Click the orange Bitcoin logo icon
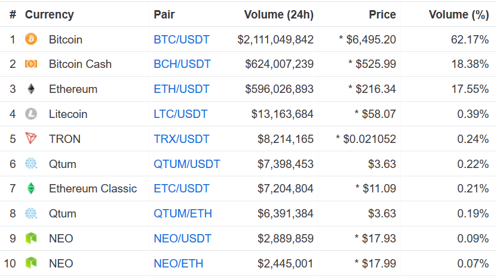Screen dimensions: 497x277 pyautogui.click(x=31, y=39)
